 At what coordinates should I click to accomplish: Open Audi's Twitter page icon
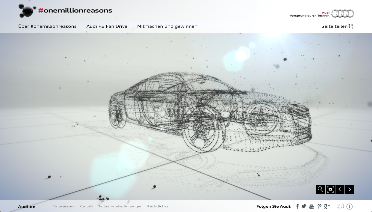(304, 206)
